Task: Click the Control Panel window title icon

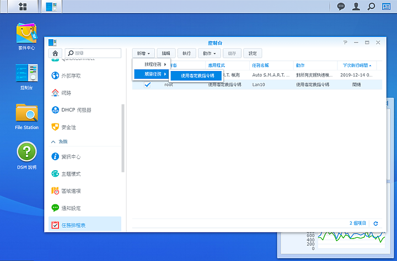Action: pos(52,42)
